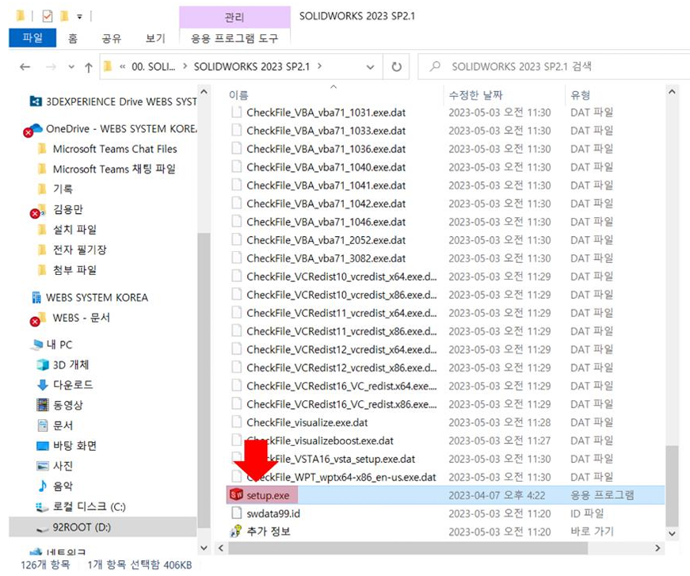Click the navigation pane vertical scrollbar thumb
The height and width of the screenshot is (576, 690).
pyautogui.click(x=204, y=380)
